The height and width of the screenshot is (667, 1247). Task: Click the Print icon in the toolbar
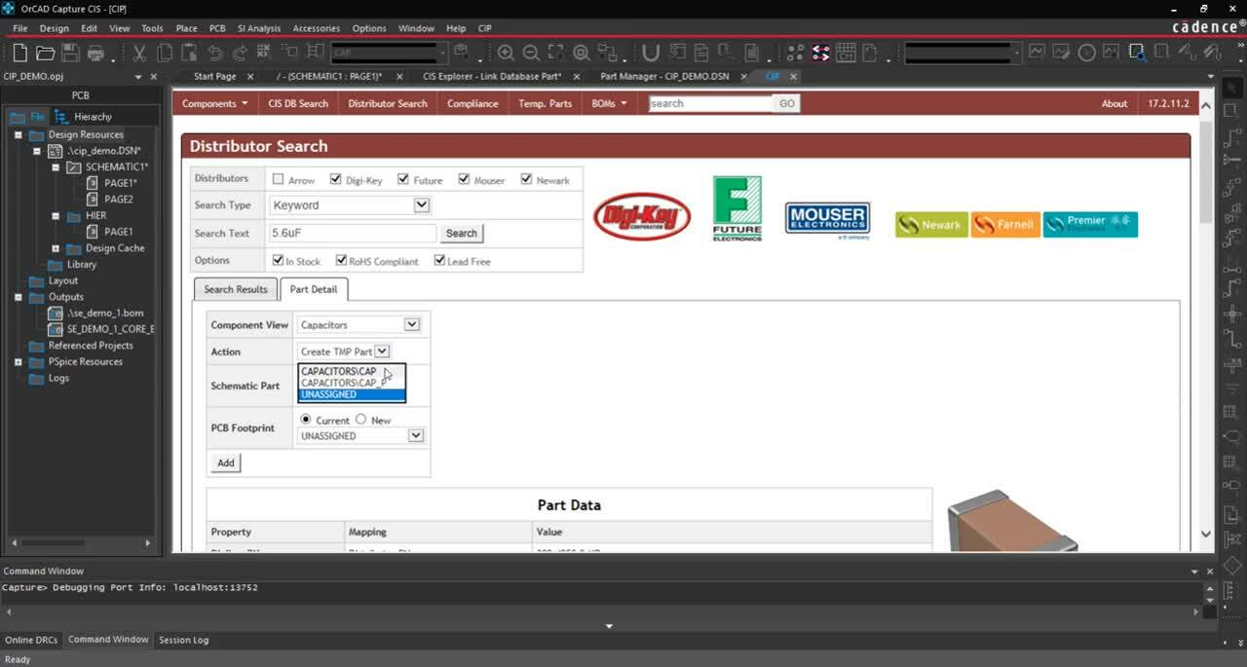coord(97,53)
